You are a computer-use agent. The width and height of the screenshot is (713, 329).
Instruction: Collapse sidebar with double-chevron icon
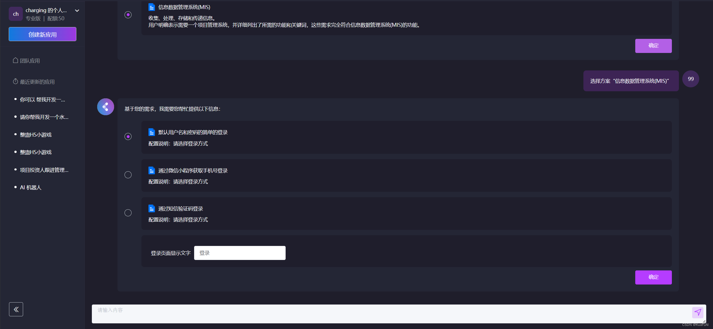click(16, 309)
